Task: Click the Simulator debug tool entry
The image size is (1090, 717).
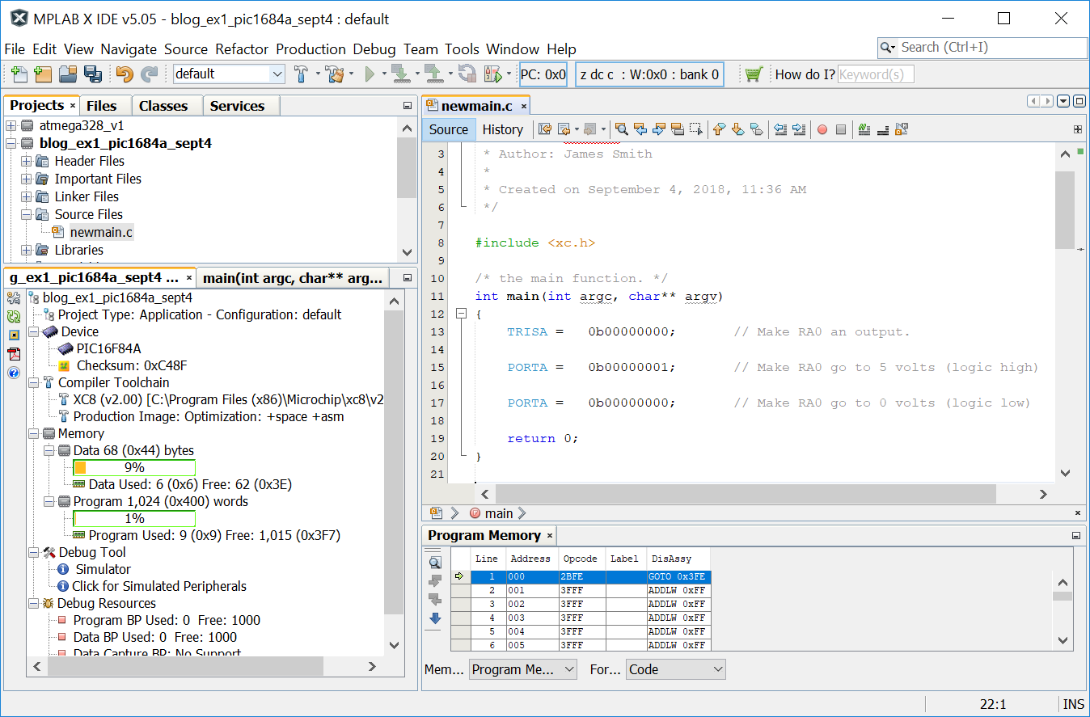Action: tap(103, 570)
